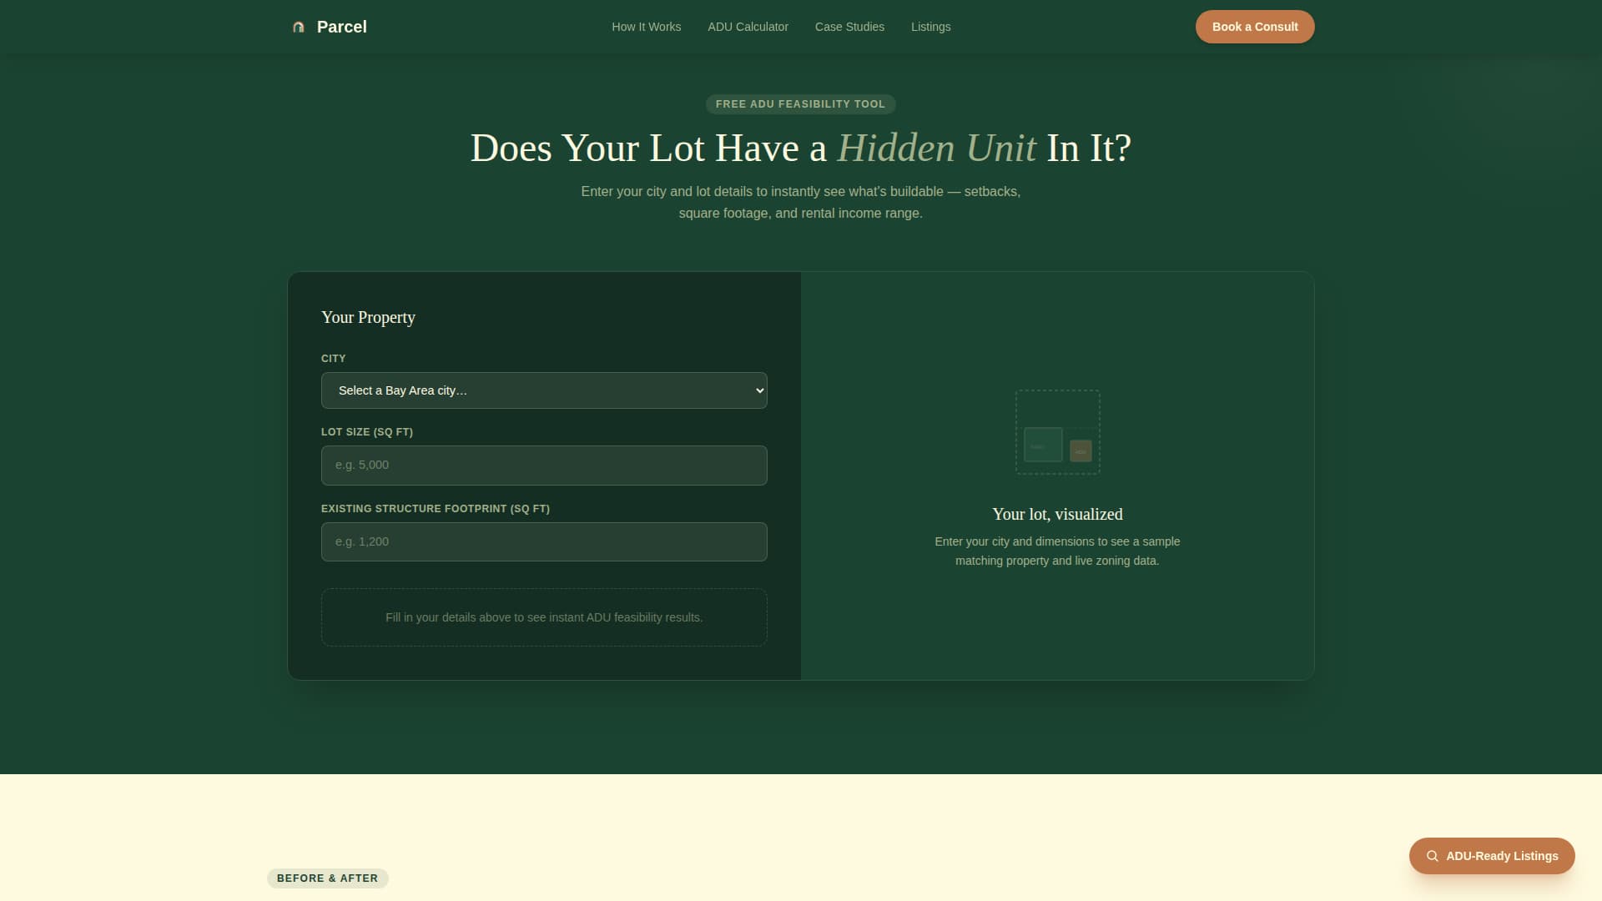Click the Your lot, visualized heading
1602x901 pixels.
[x=1057, y=514]
